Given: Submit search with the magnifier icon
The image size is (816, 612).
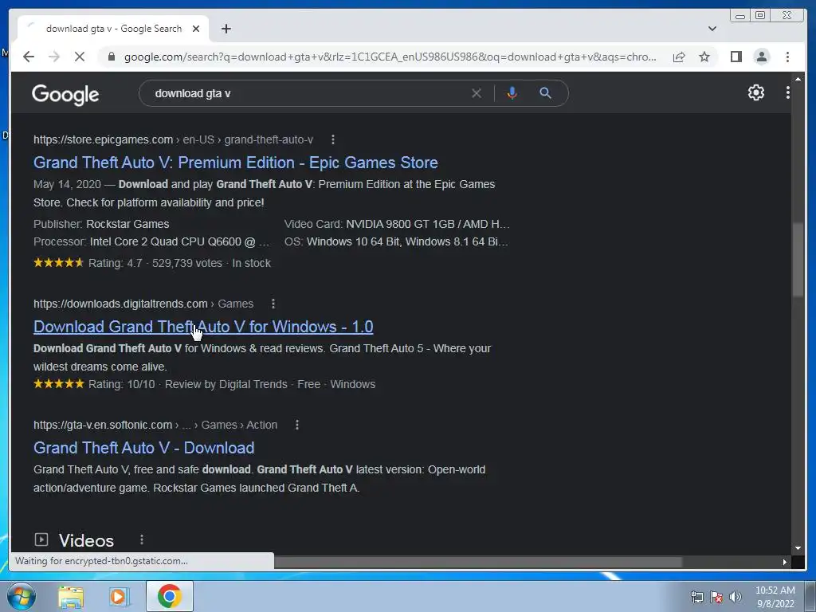Looking at the screenshot, I should [x=545, y=93].
